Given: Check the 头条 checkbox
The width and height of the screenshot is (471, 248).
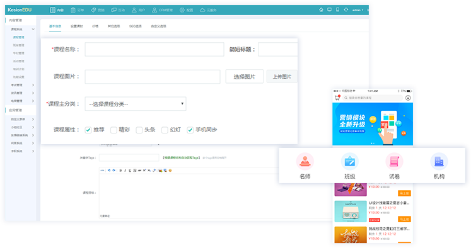Looking at the screenshot, I should click(139, 130).
